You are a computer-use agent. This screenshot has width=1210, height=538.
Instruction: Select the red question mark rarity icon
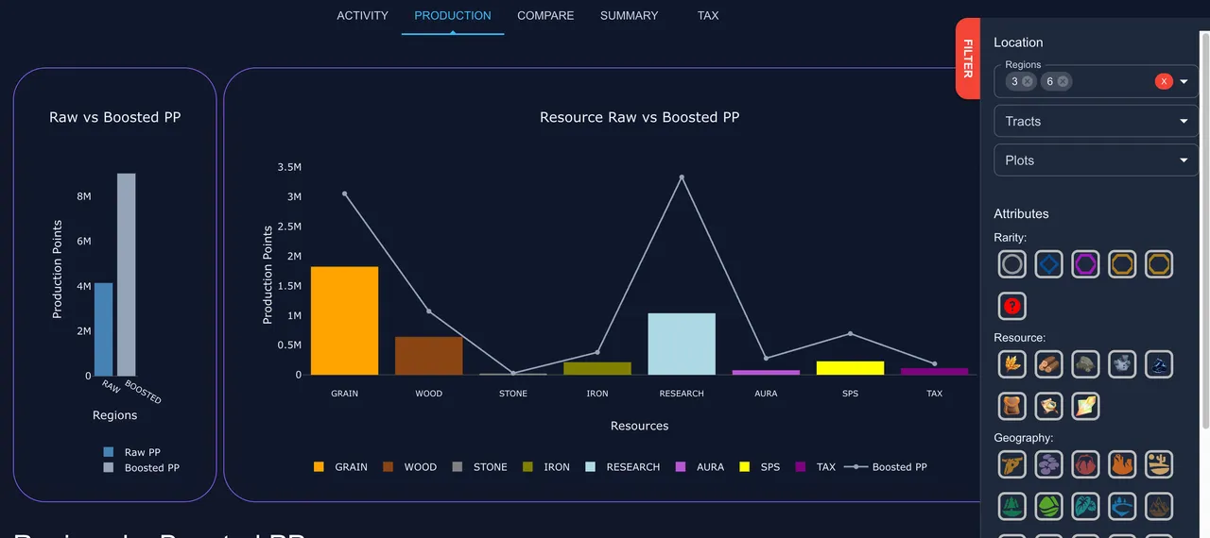pyautogui.click(x=1012, y=306)
